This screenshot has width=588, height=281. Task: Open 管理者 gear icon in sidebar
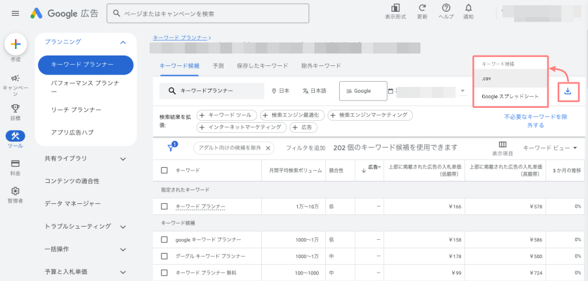[x=16, y=191]
